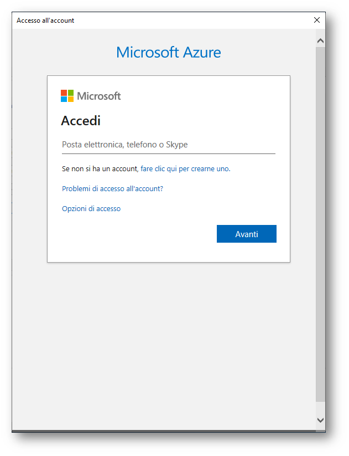
Task: Open the 'fare clic qui per crearne uno' link
Action: [x=185, y=168]
